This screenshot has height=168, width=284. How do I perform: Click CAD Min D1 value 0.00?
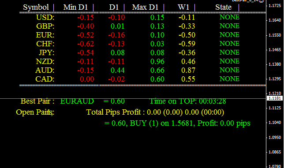point(87,79)
